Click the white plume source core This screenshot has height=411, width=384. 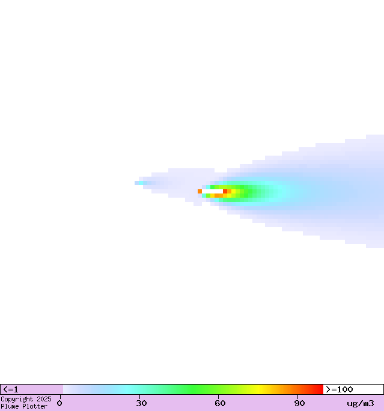coord(212,191)
